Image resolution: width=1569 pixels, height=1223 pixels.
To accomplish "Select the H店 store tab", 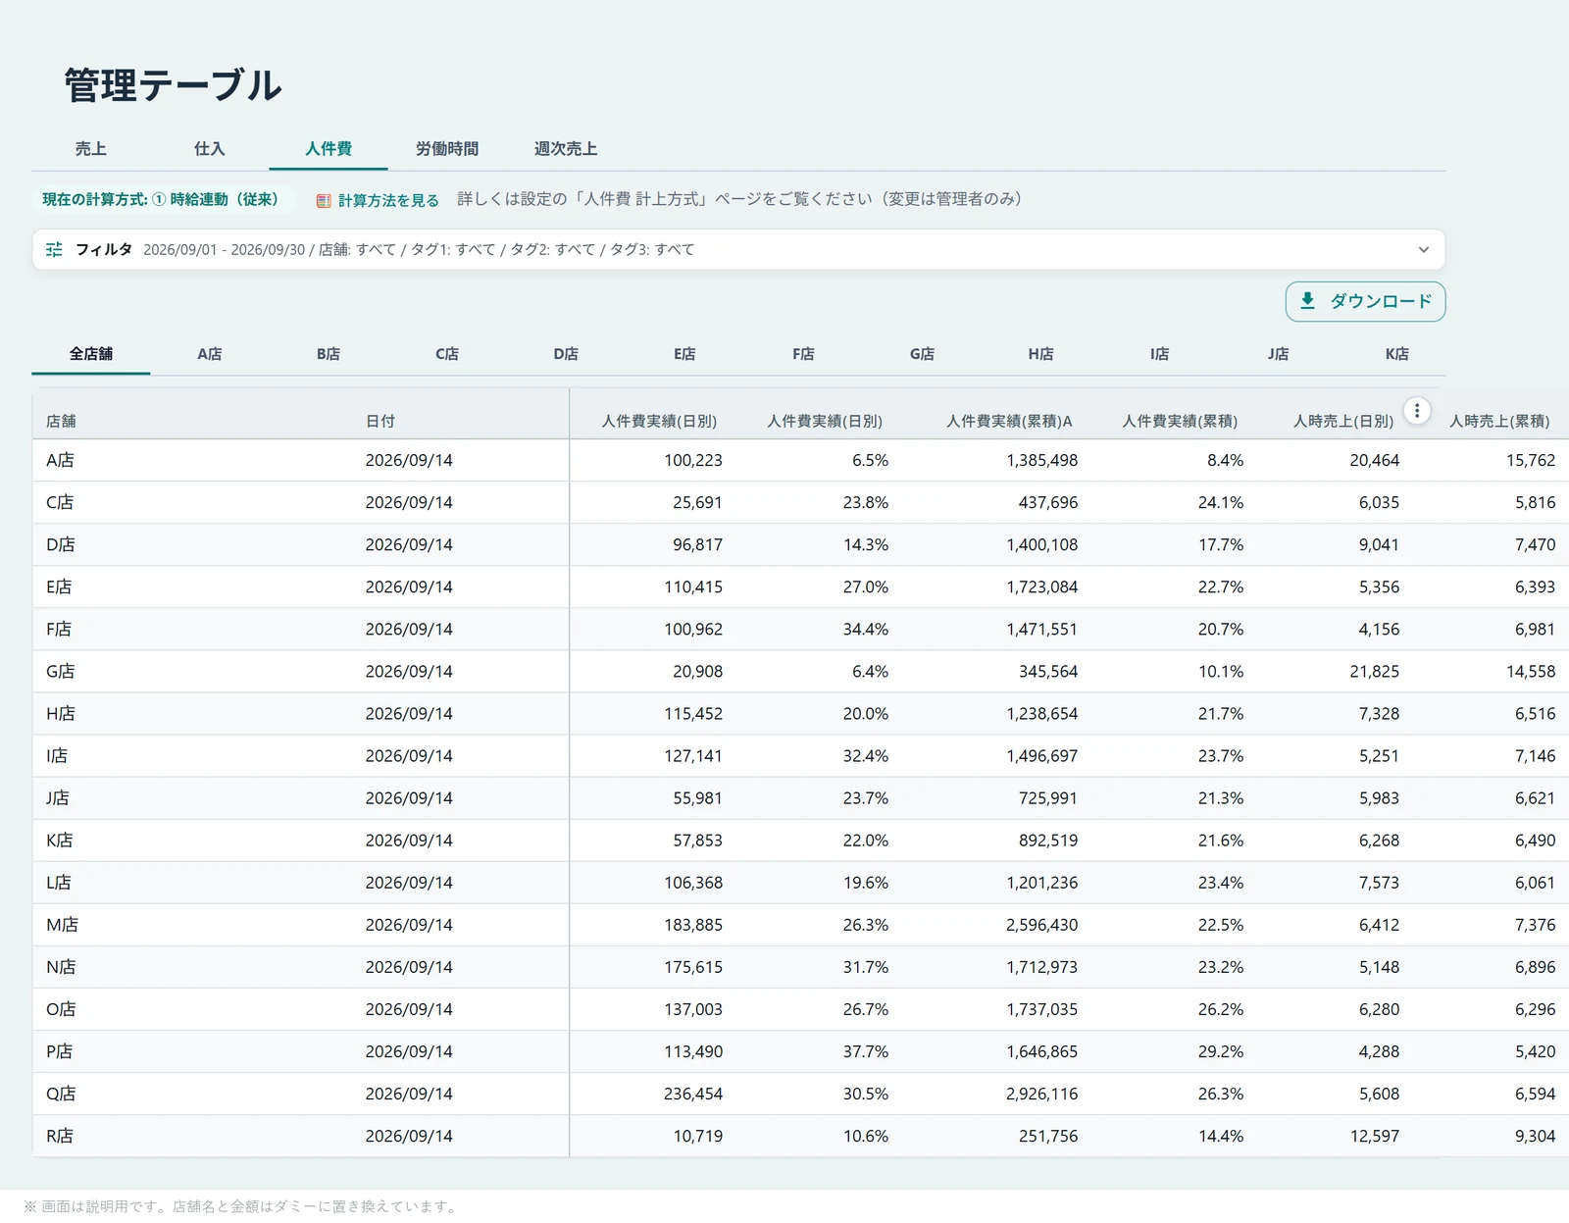I will (1040, 354).
